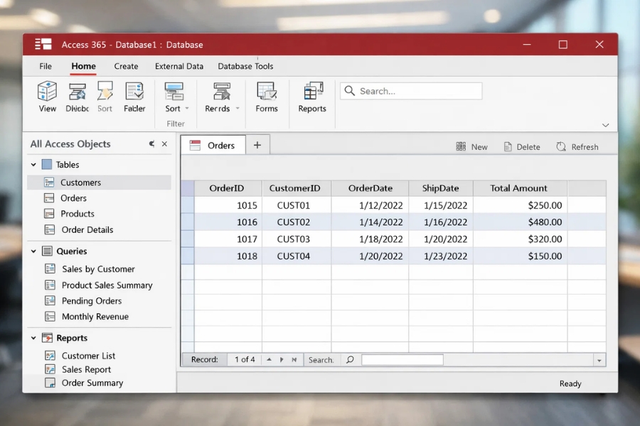This screenshot has height=426, width=640.
Task: Expand the ribbon options chevron
Action: pyautogui.click(x=605, y=125)
